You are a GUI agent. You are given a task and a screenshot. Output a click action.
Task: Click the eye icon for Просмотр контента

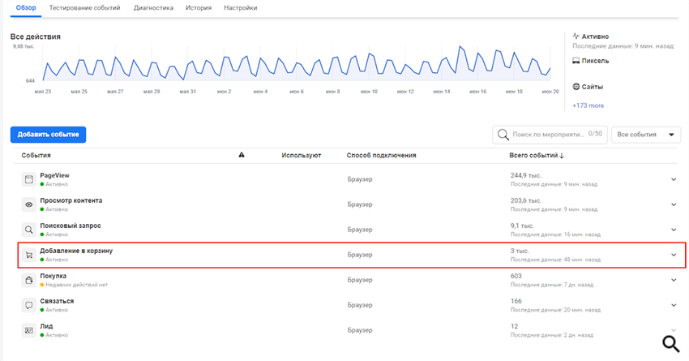click(x=29, y=204)
